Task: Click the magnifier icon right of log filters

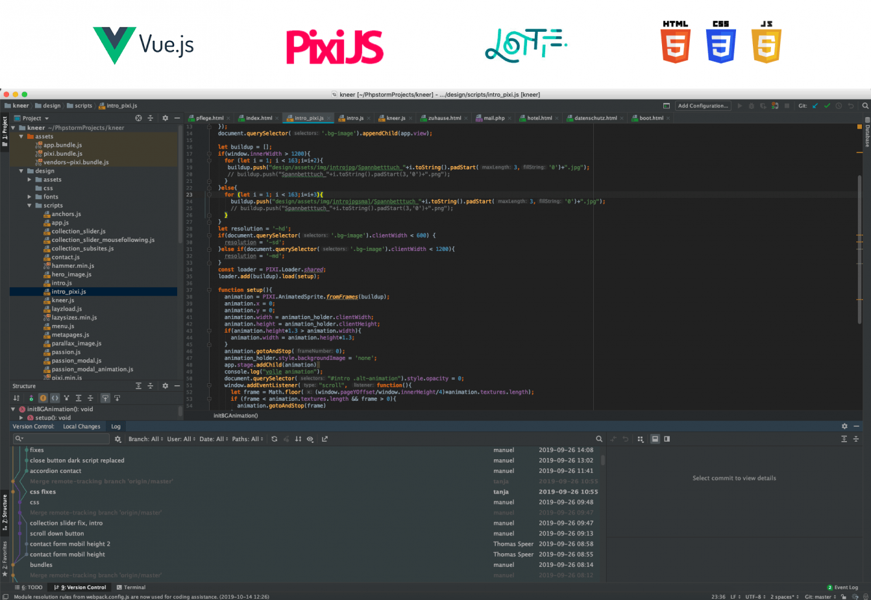Action: pyautogui.click(x=599, y=439)
